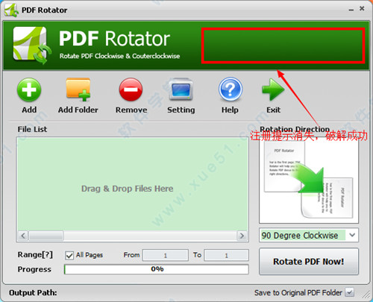
Task: Click the Progress bar showing 0%
Action: [x=157, y=269]
